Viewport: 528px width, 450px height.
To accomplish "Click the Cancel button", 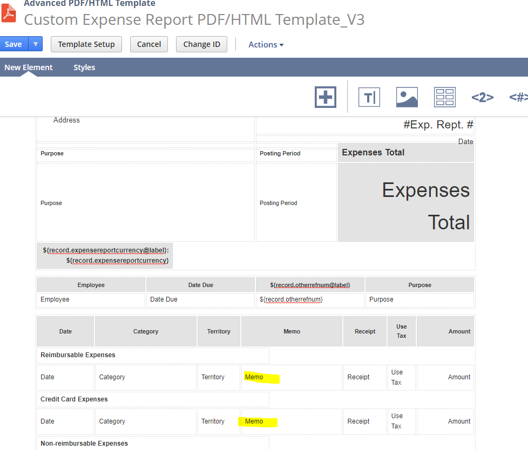I will click(x=148, y=44).
